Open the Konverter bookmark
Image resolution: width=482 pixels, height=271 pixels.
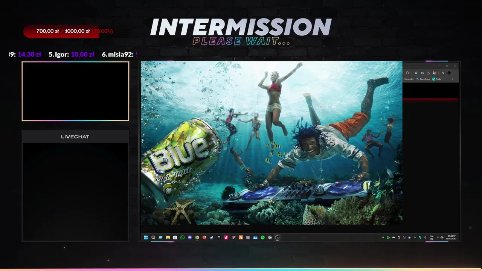coord(409,79)
